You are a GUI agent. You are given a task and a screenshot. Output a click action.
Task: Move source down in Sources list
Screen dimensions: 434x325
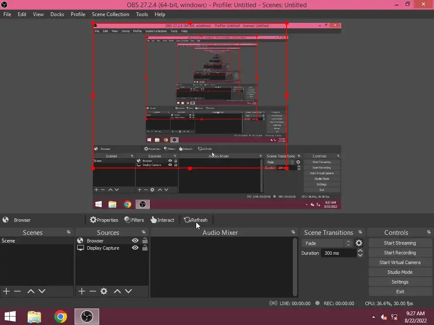[x=128, y=291]
